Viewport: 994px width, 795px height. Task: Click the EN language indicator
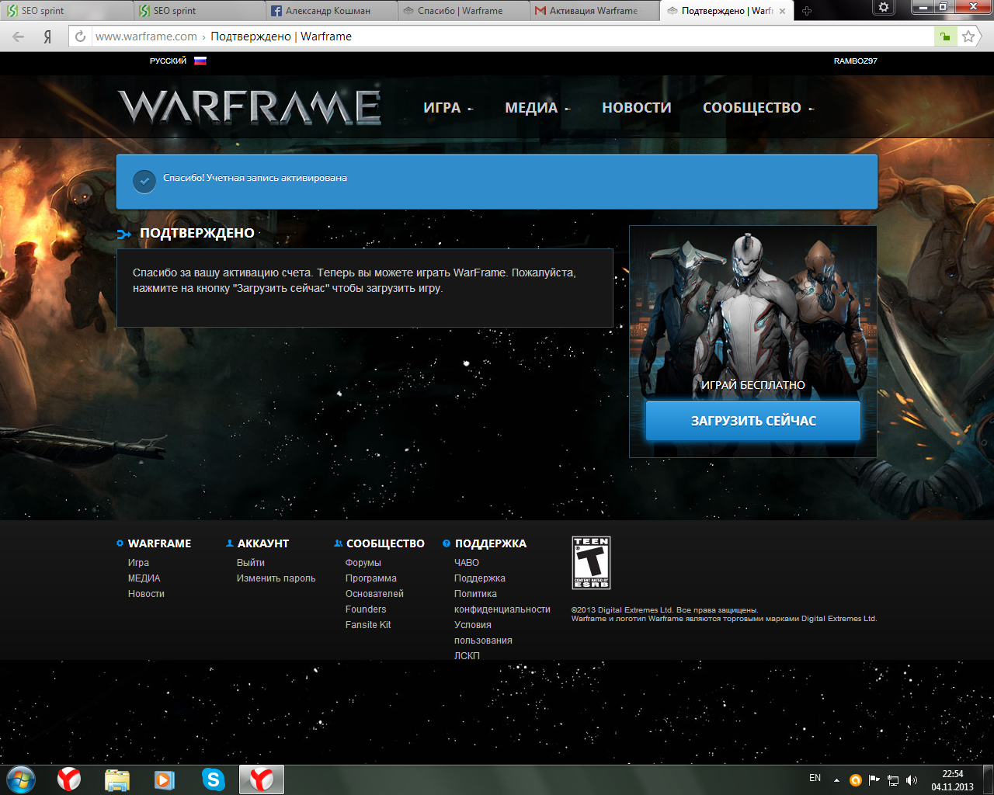(x=815, y=778)
